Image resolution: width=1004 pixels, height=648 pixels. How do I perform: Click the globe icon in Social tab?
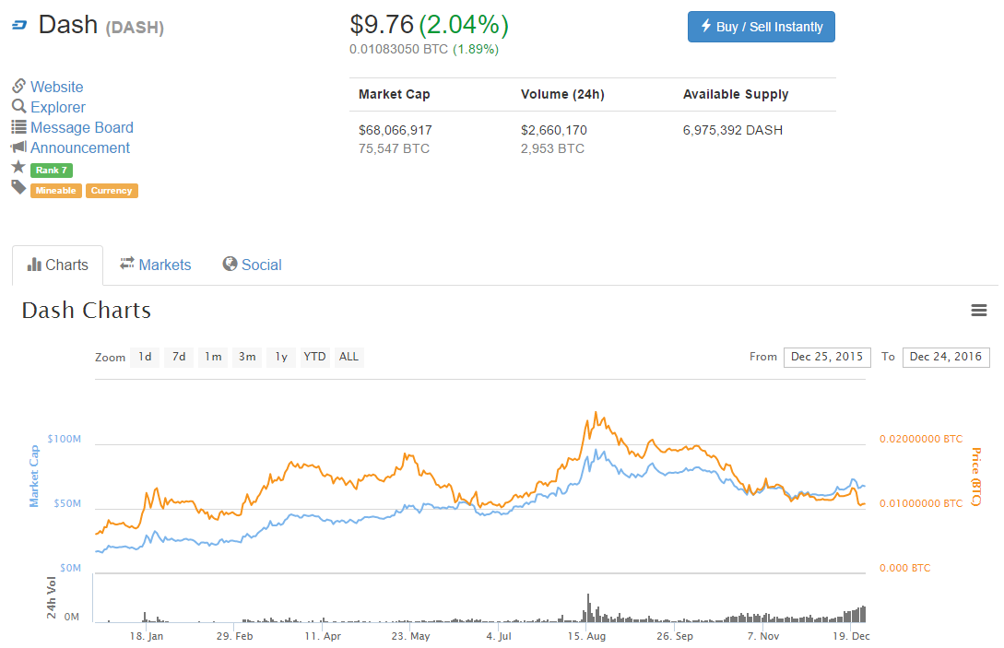click(230, 264)
